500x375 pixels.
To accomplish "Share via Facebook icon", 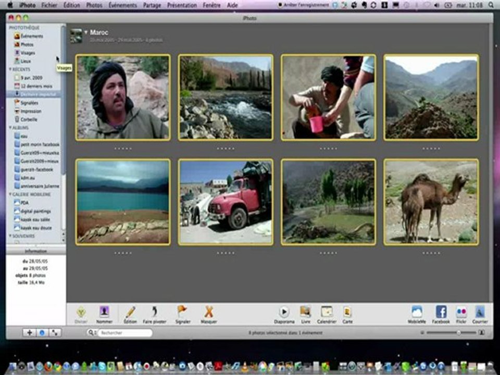I will click(x=441, y=315).
